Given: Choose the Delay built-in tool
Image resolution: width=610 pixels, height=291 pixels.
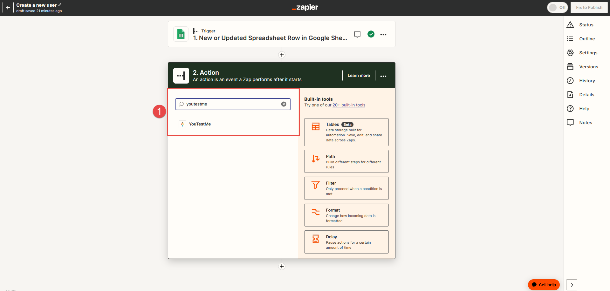Looking at the screenshot, I should coord(346,242).
